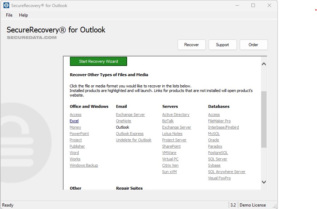Click the PostgreSQL link under Databases
Screen dimensions: 317x209
[217, 153]
